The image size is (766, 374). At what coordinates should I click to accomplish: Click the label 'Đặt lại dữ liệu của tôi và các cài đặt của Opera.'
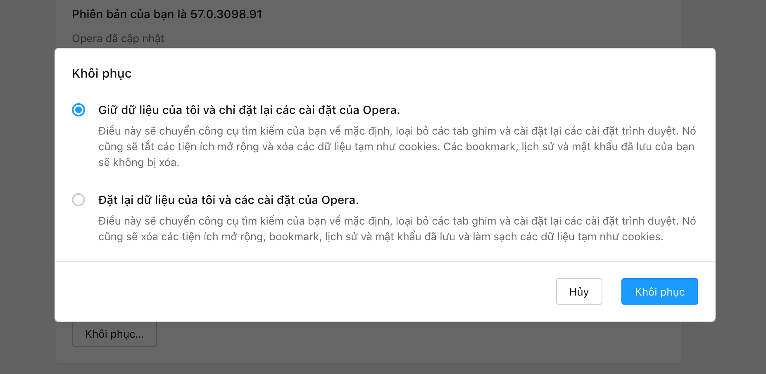[x=228, y=200]
